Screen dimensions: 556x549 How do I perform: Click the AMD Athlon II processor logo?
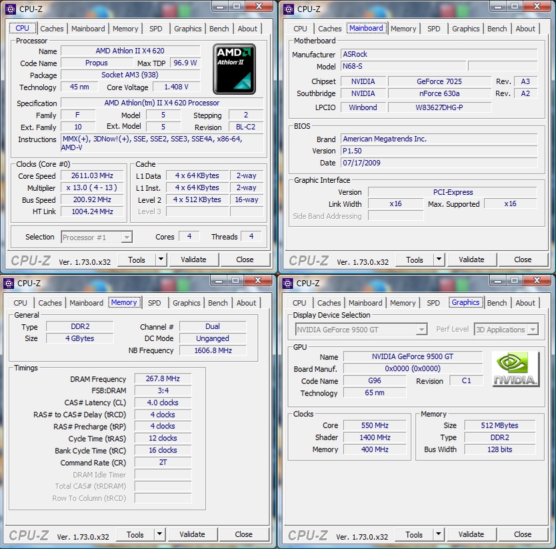(234, 69)
